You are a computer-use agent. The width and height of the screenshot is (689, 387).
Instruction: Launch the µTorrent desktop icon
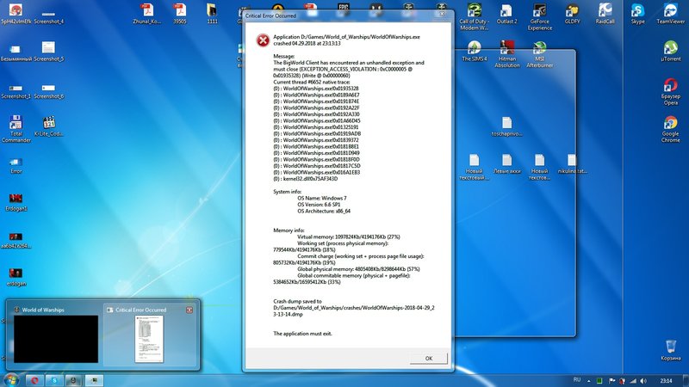(671, 51)
